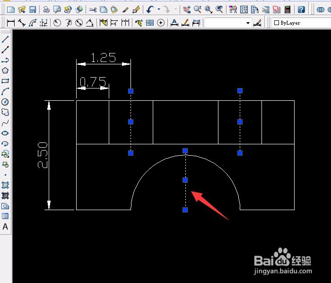Save the drawing with the floppy disk icon

click(33, 9)
